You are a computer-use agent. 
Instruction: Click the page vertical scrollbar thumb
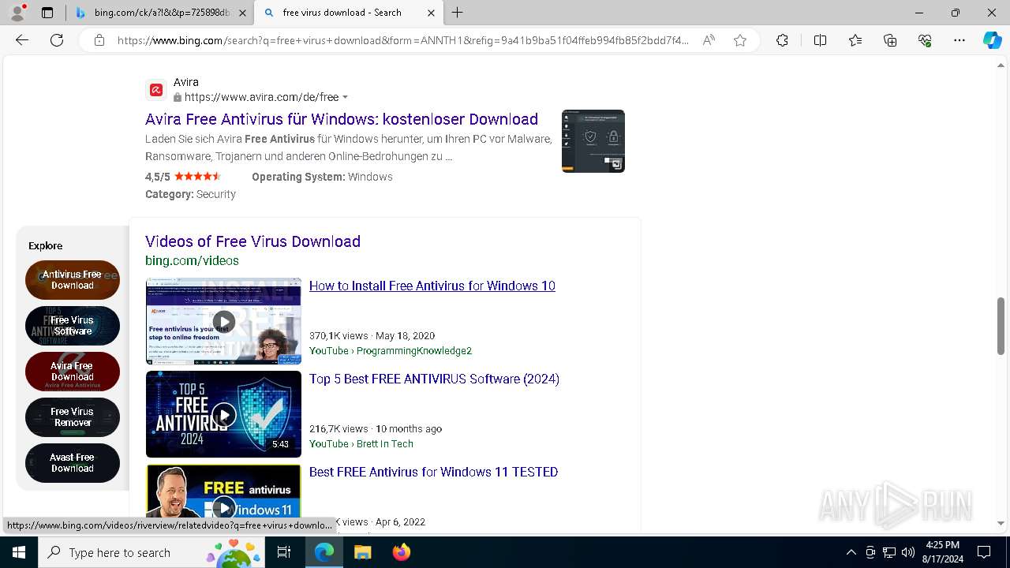[x=1001, y=326]
